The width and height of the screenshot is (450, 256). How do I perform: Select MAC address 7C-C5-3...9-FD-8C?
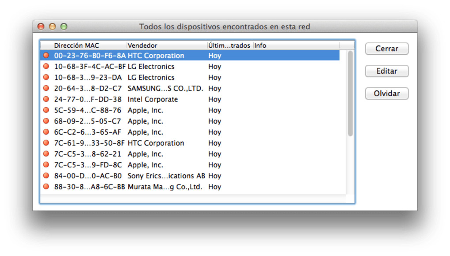pyautogui.click(x=88, y=165)
